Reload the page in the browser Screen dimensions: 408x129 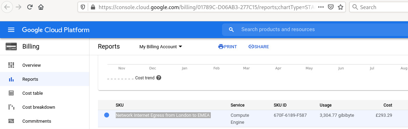(x=30, y=7)
